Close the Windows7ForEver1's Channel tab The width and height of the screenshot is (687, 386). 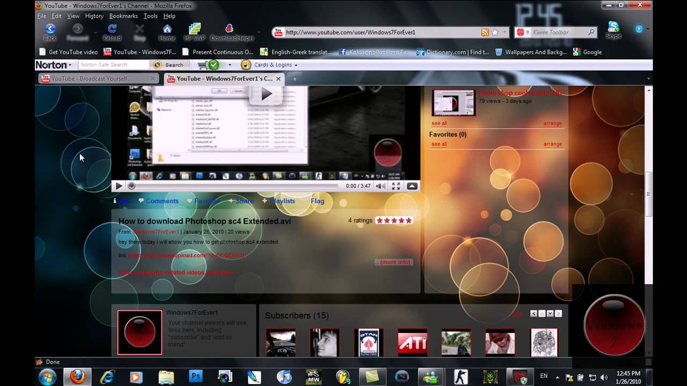pyautogui.click(x=279, y=79)
